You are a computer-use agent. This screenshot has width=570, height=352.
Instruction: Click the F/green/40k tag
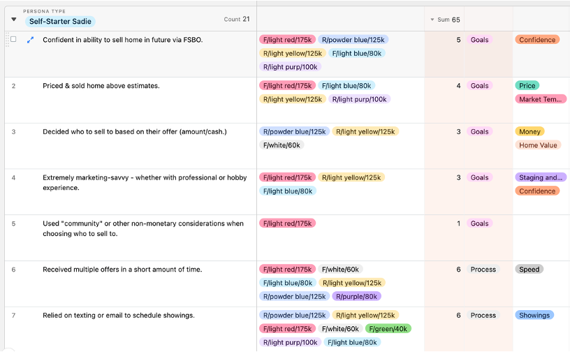coord(388,329)
